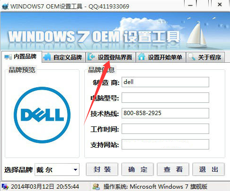Image resolution: width=230 pixels, height=191 pixels.
Task: Click the Dell logo brand preview
Action: click(x=42, y=115)
